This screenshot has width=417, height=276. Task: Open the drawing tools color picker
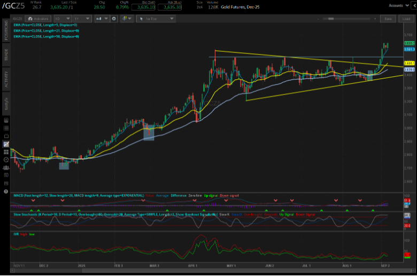[x=127, y=18]
